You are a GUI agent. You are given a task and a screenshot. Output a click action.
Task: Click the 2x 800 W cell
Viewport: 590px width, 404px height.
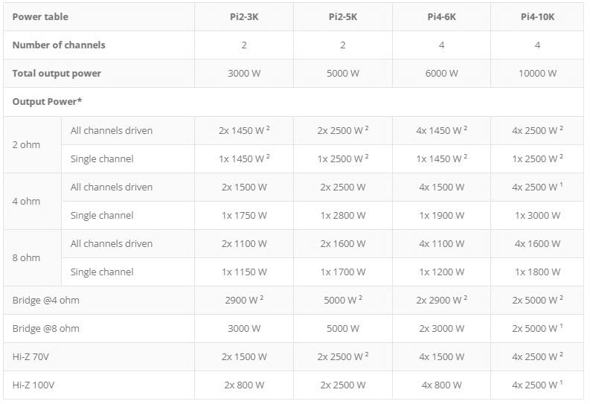[x=244, y=385]
